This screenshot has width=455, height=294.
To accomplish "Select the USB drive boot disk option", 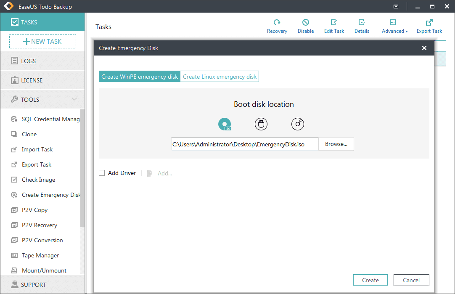I will (261, 124).
